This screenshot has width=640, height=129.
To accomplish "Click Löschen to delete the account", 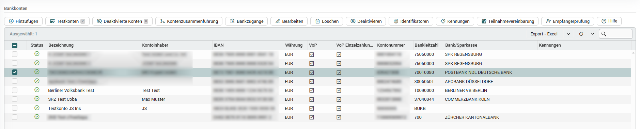I will [x=327, y=21].
